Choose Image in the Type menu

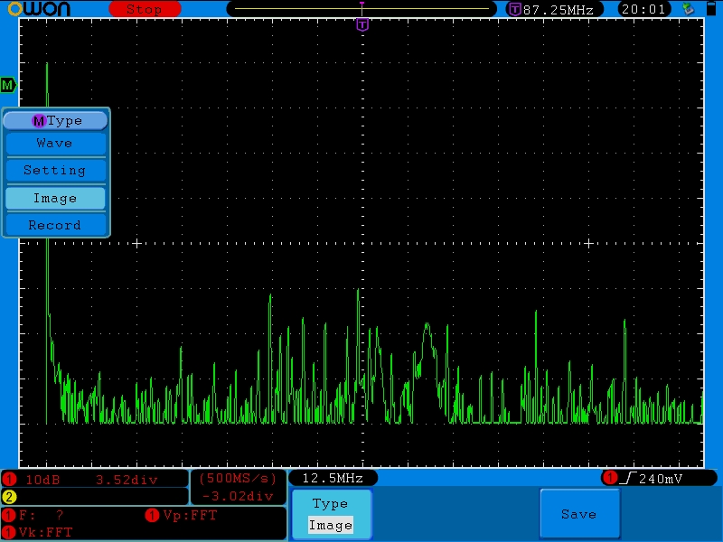click(55, 199)
